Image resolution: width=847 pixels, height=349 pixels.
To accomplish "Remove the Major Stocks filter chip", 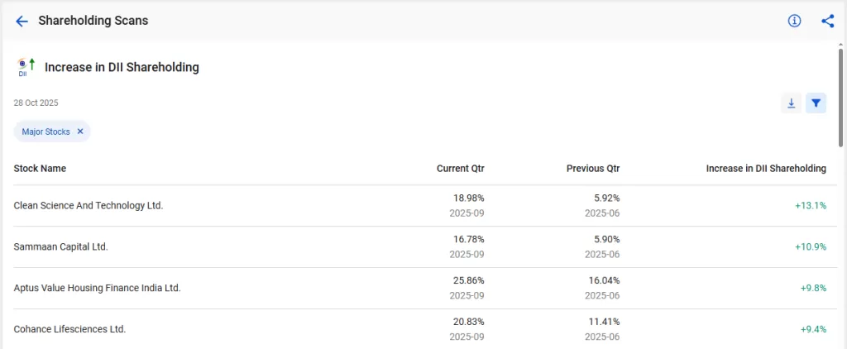I will pos(80,131).
